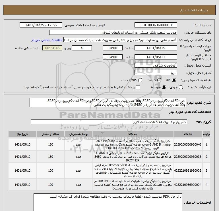Click the row 1 cartridge name BROTHER 5240/5250/5270
Viewport: 219px width, 211px height.
[133, 144]
